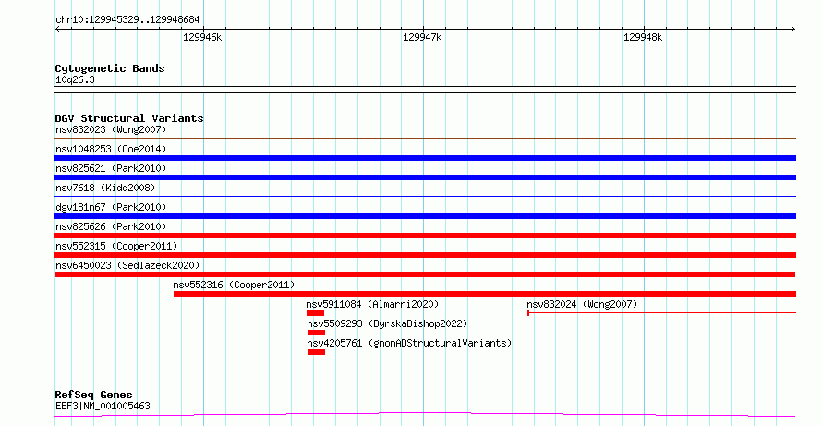Click the blue bar under nsv825621
This screenshot has height=426, width=822.
pos(425,177)
